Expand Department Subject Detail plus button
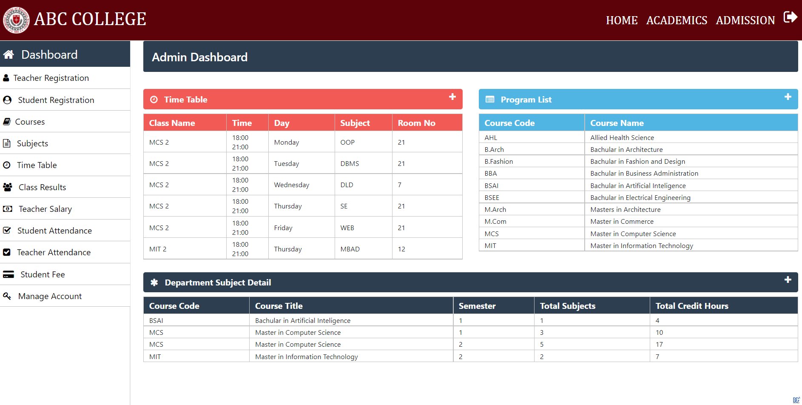The height and width of the screenshot is (405, 802). [x=788, y=280]
